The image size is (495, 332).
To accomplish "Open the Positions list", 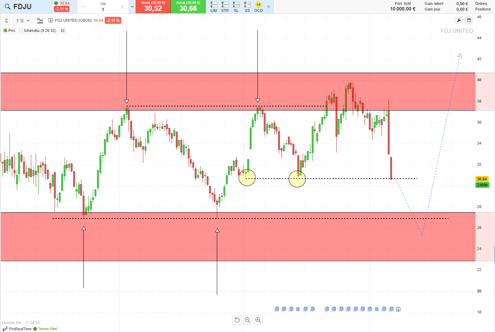I will pos(483,9).
